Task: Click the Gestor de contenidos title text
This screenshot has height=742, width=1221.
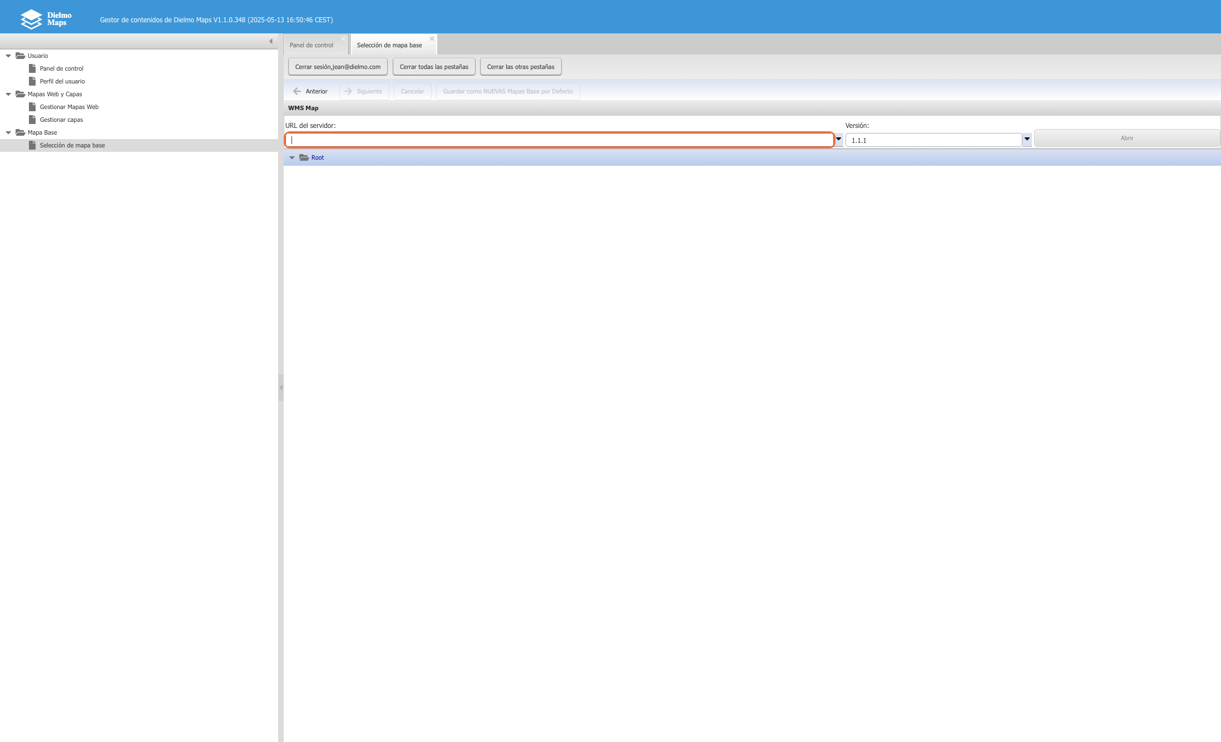Action: (216, 19)
